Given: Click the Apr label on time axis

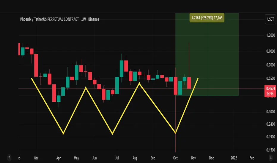Looking at the screenshot, I should click(x=59, y=158).
